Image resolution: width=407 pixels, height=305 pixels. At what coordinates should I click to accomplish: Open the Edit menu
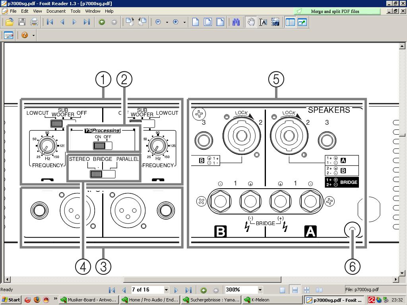pos(25,11)
